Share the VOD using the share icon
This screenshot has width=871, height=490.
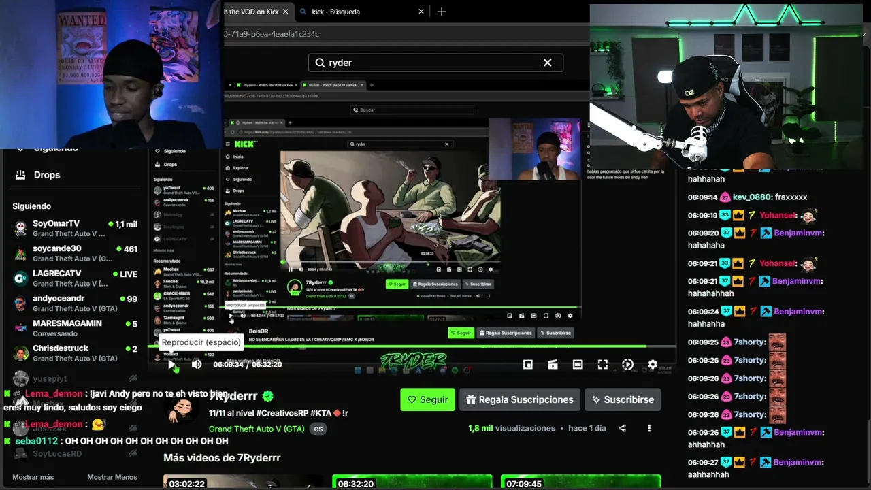pyautogui.click(x=622, y=428)
